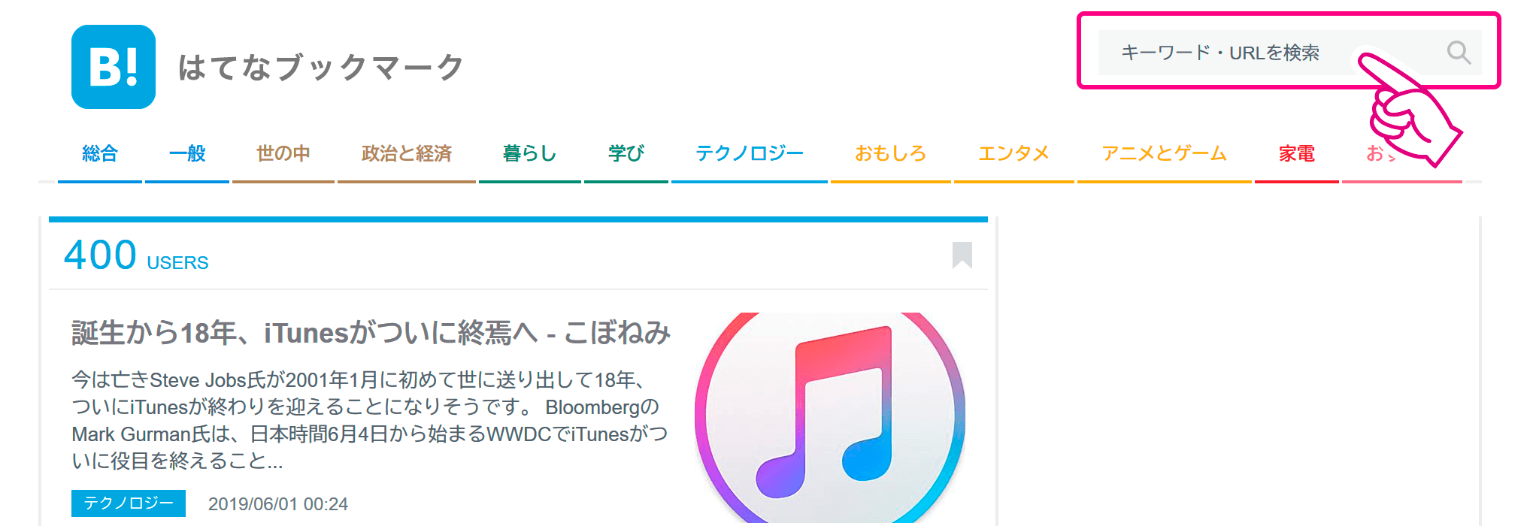Viewport: 1536px width, 526px height.
Task: Open the アニメとゲーム category tab
Action: coord(1165,155)
